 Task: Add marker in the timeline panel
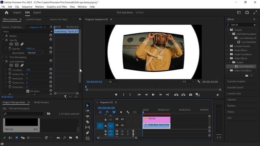[x=121, y=112]
